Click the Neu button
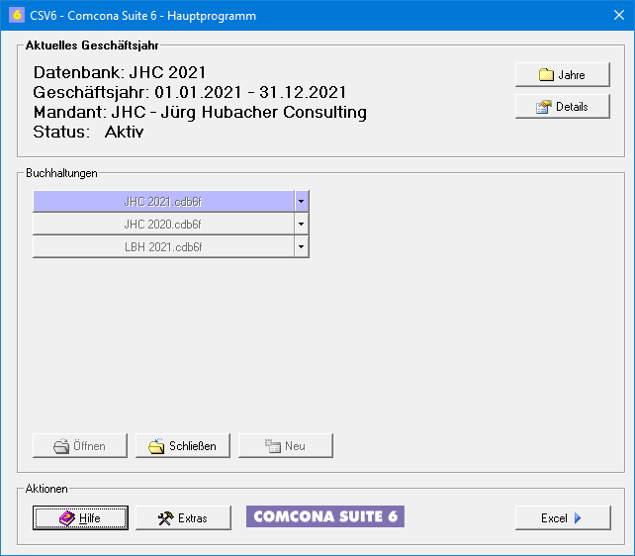 tap(286, 445)
